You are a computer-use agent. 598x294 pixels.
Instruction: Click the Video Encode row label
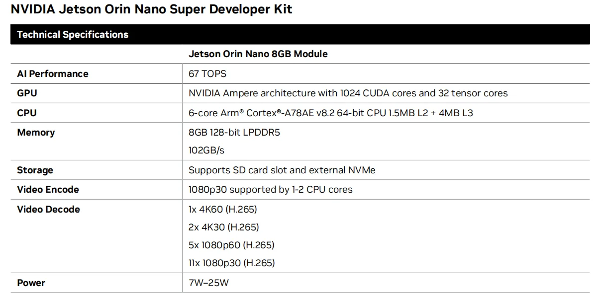pos(48,189)
